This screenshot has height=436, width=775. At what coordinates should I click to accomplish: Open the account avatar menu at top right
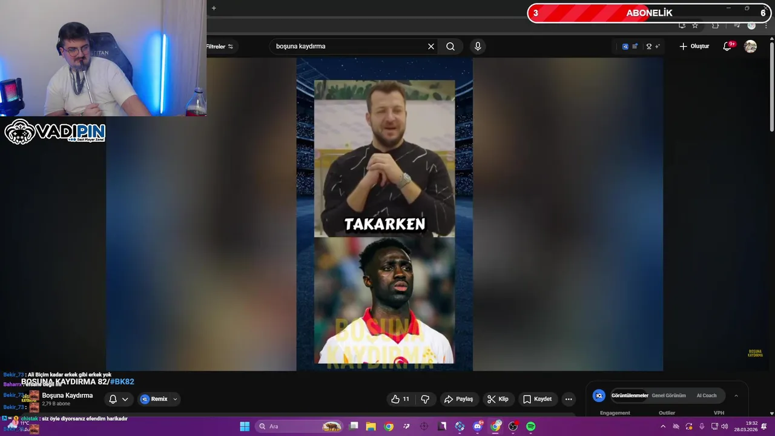[750, 46]
